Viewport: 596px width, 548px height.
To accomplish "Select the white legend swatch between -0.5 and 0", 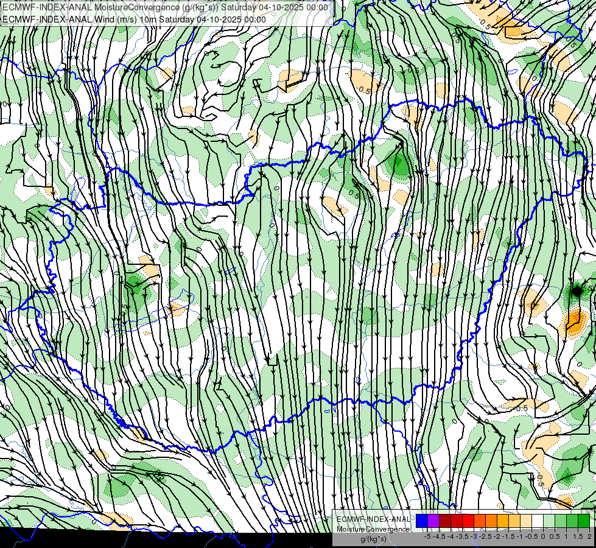I will coord(538,521).
